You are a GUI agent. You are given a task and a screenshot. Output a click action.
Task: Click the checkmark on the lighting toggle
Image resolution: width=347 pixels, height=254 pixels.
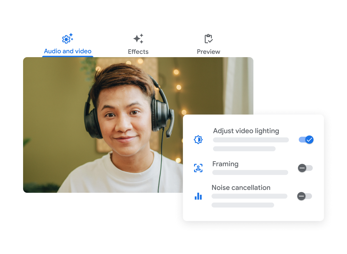pos(309,139)
